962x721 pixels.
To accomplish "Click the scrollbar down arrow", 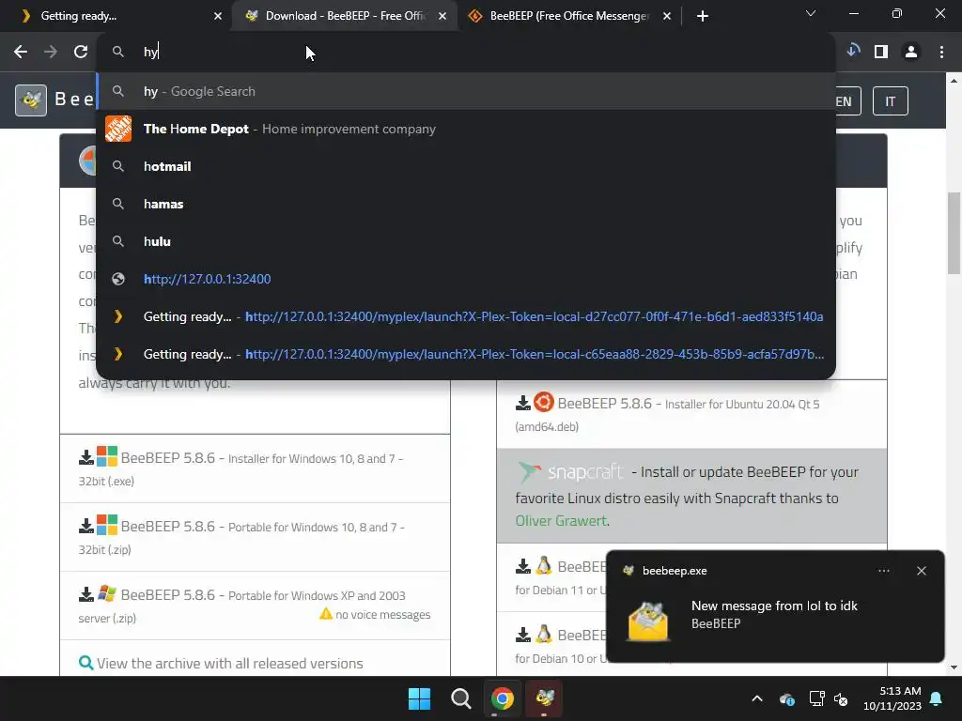I will pyautogui.click(x=954, y=667).
